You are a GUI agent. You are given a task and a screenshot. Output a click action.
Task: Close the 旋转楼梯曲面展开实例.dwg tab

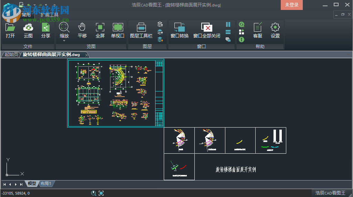pos(87,55)
